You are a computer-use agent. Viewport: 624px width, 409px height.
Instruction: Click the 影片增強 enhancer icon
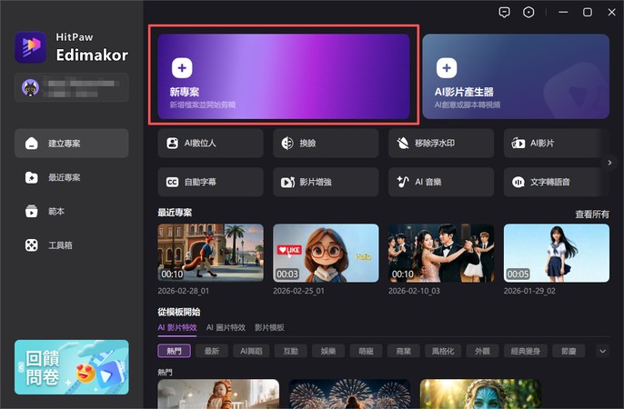287,182
